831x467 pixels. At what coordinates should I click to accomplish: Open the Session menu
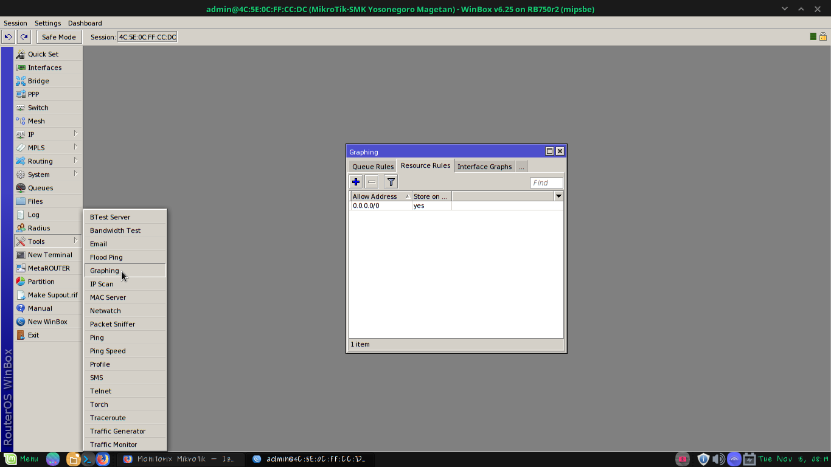click(15, 23)
